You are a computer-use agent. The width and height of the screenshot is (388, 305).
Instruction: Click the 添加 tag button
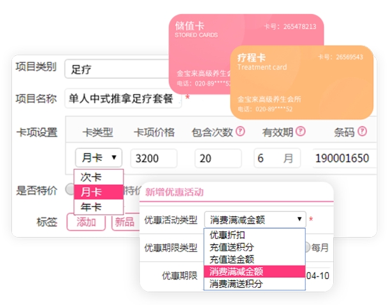point(86,222)
